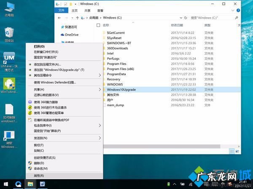Open the UM.exe shortcut on the desktop

(9, 62)
